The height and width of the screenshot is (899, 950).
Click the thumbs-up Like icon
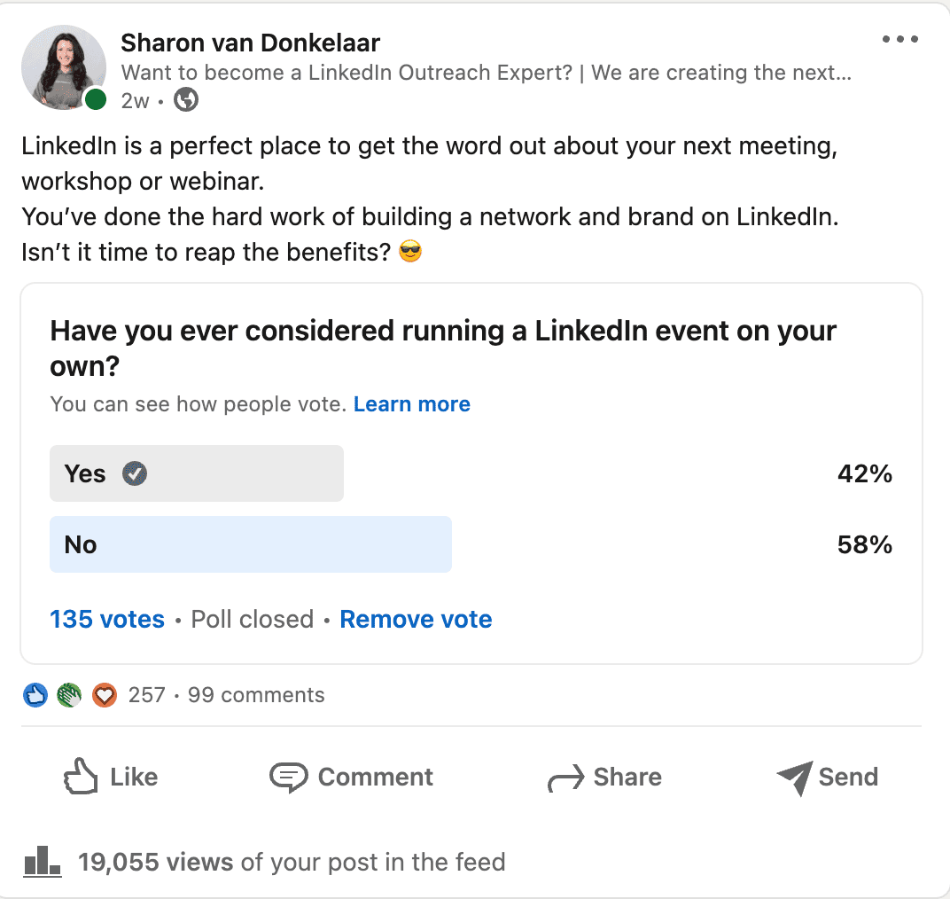81,777
